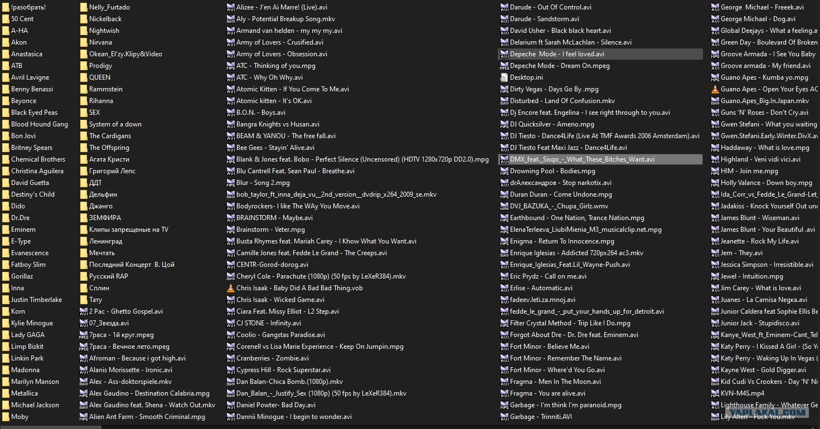Select James Blunt - Wiseman.avi
Viewport: 820px width, 429px height.
click(760, 218)
